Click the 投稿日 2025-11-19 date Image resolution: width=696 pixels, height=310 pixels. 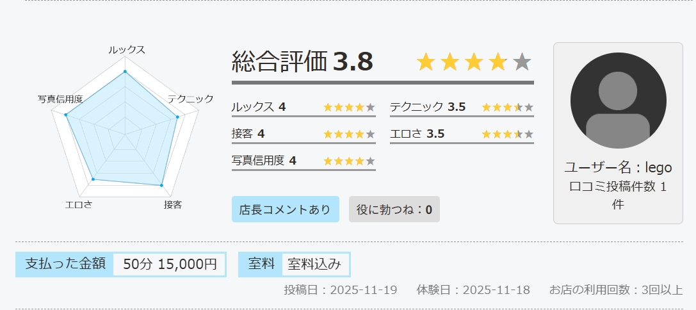click(x=341, y=290)
